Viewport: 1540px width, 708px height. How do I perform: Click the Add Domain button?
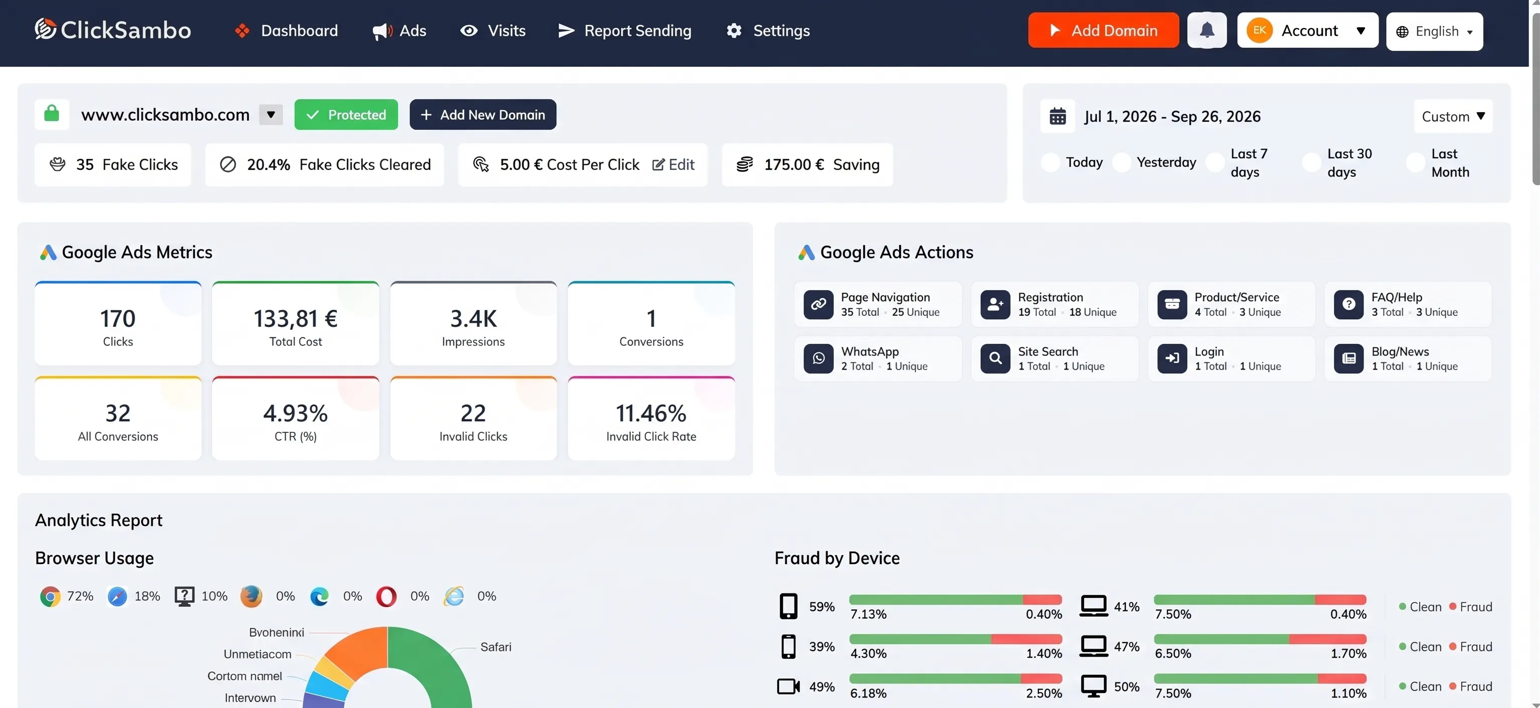tap(1103, 31)
